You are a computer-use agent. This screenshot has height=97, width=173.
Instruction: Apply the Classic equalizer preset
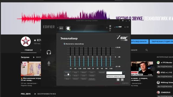point(76,79)
